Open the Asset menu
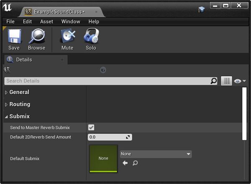251x184 pixels. [46, 22]
